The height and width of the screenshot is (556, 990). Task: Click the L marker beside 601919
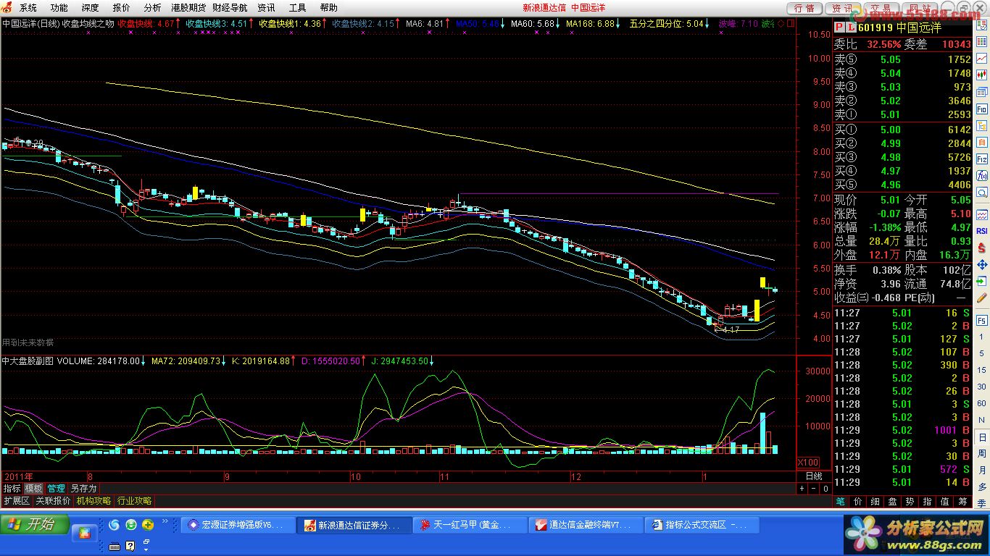850,28
